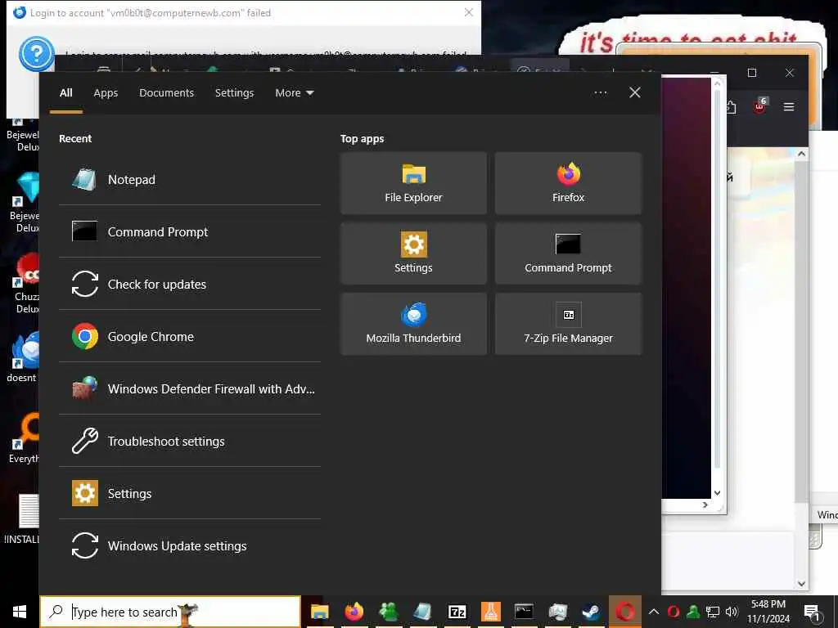Click the photo viewer monitor taskbar icon

[x=557, y=612]
